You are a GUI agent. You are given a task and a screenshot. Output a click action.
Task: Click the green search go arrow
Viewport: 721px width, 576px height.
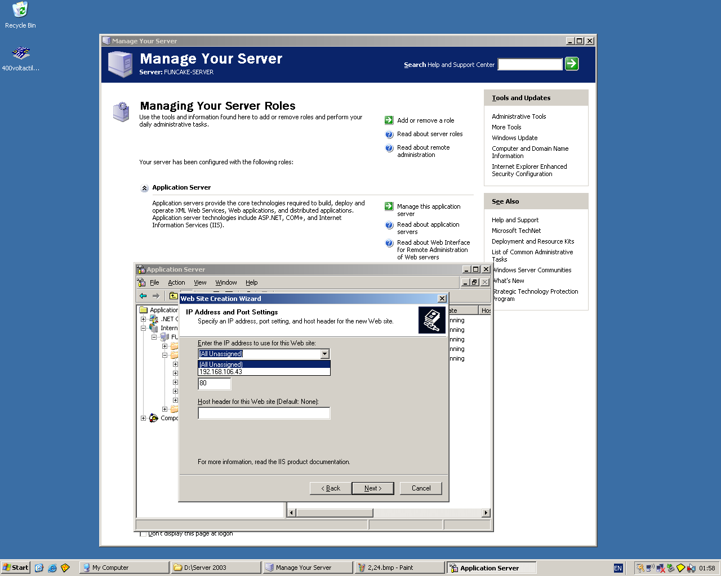pos(572,64)
